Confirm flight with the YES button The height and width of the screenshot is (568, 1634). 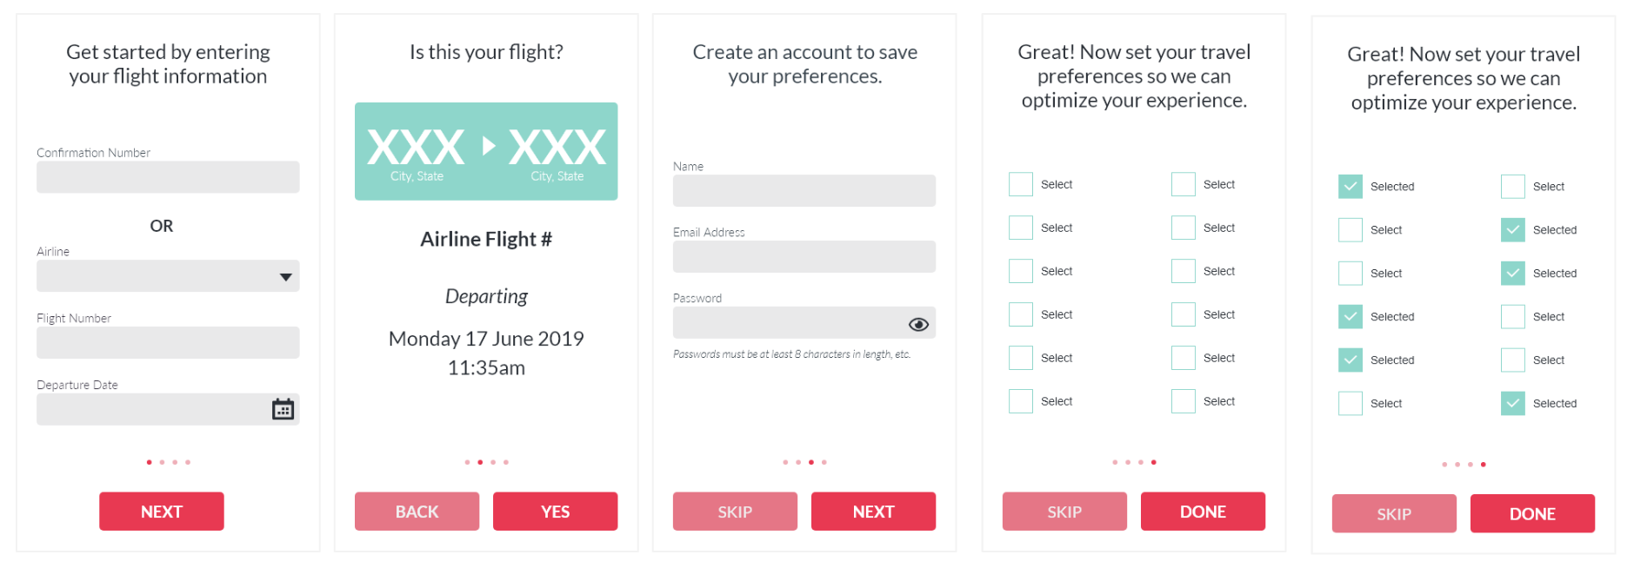tap(555, 512)
